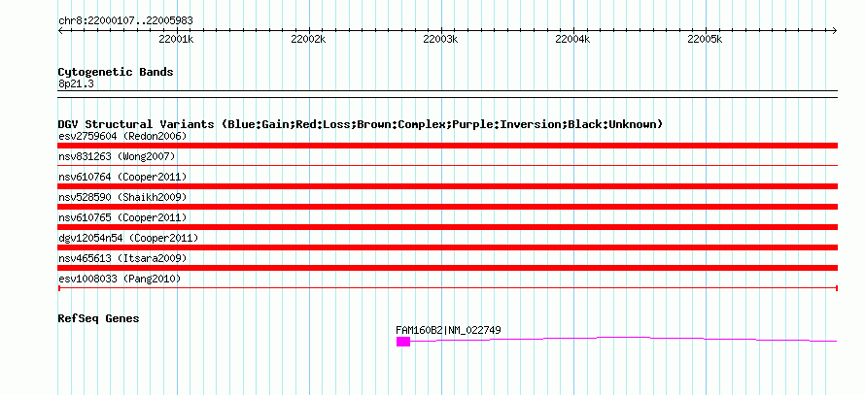Click the 8p21.3 cytogenetic band bar
Image resolution: width=865 pixels, height=395 pixels.
tap(447, 93)
